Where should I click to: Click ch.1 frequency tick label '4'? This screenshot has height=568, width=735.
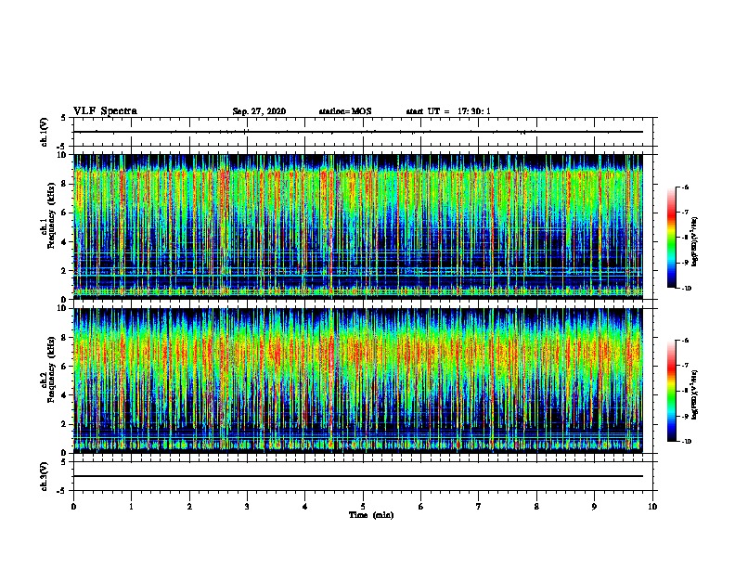click(65, 242)
